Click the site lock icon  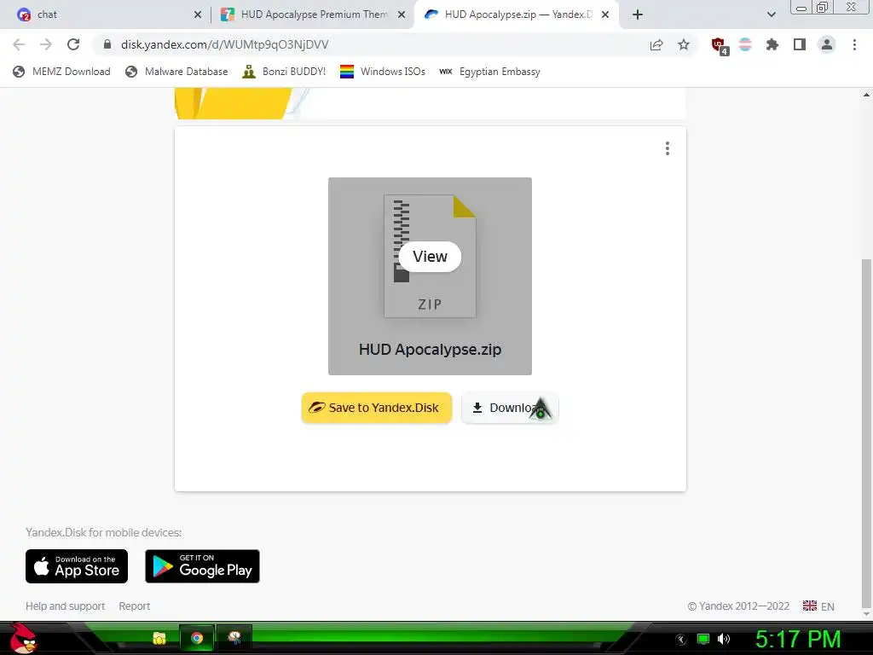[x=107, y=44]
